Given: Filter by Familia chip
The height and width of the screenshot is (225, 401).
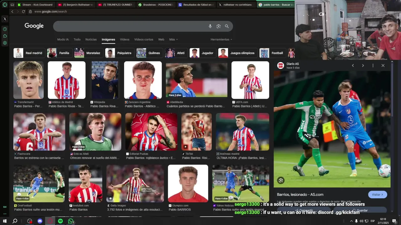Looking at the screenshot, I should click(59, 53).
